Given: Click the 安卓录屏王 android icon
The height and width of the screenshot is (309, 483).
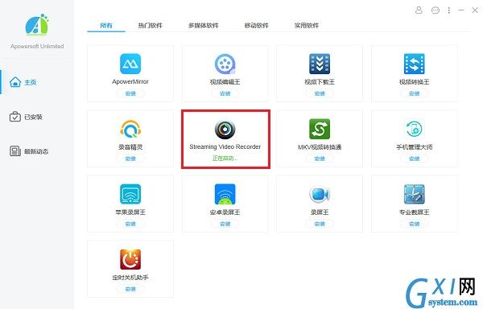Looking at the screenshot, I should point(225,194).
